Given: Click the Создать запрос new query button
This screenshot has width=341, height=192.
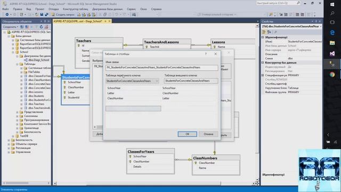Looking at the screenshot, I should point(63,14).
